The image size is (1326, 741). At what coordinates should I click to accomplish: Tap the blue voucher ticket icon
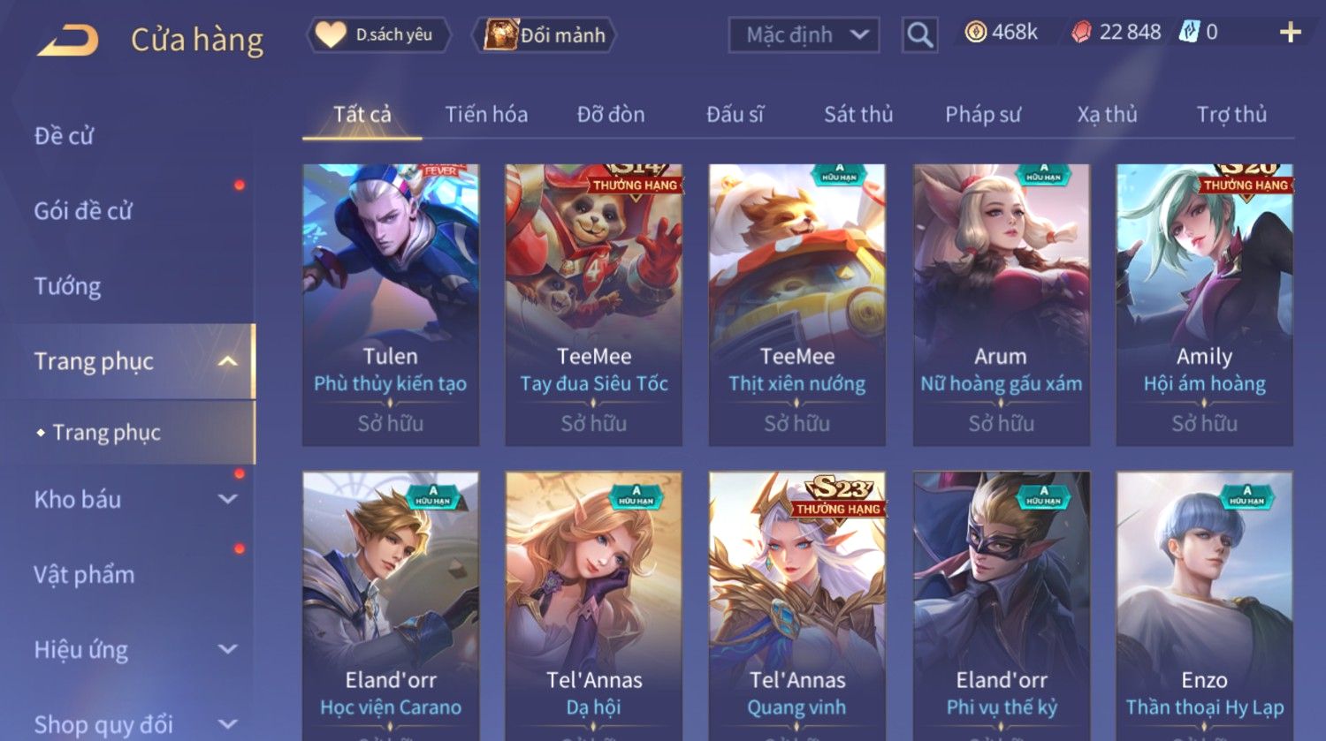1189,32
